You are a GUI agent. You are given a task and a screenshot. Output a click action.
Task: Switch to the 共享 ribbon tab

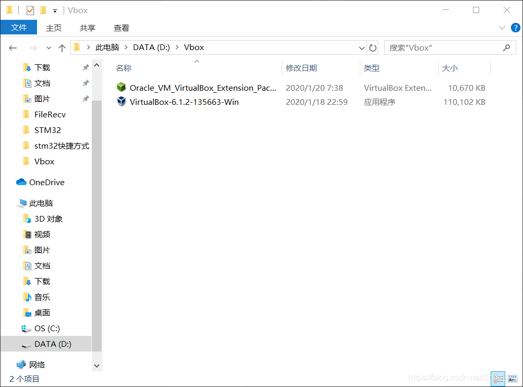88,28
